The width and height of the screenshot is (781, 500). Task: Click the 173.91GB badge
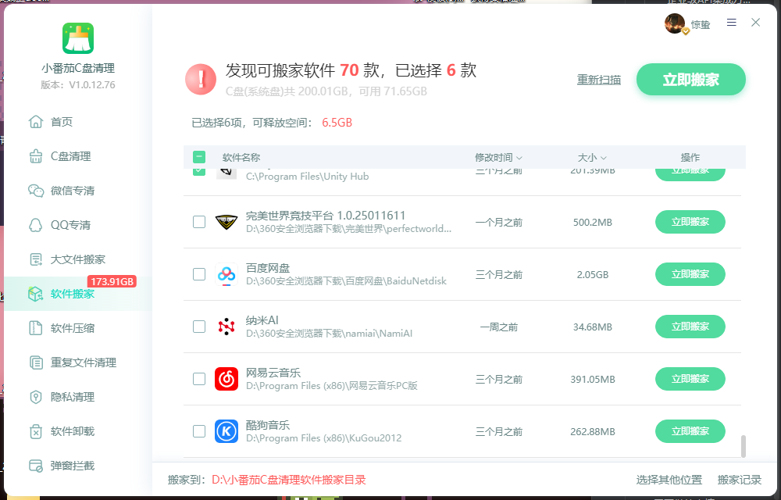(112, 281)
